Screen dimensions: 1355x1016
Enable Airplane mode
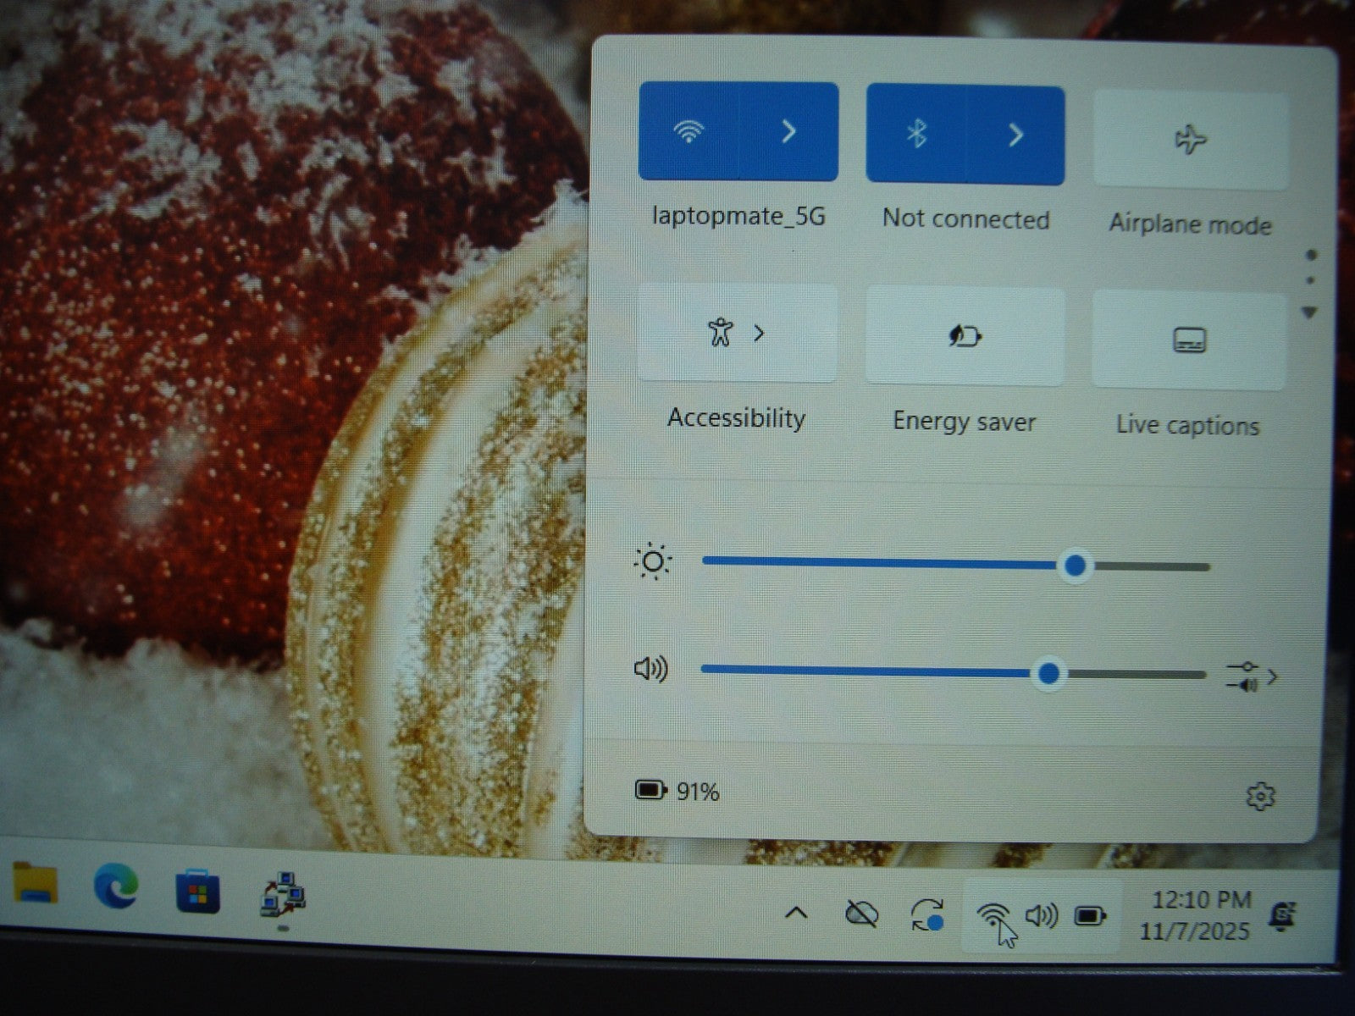point(1190,140)
